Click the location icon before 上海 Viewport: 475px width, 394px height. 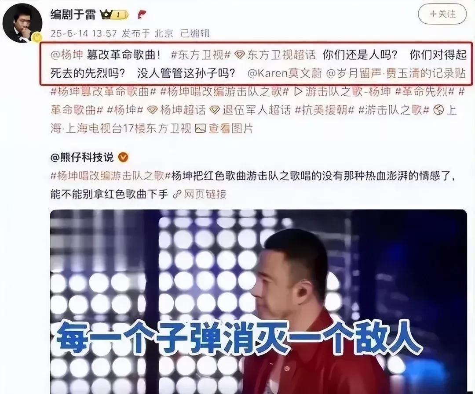[x=438, y=110]
